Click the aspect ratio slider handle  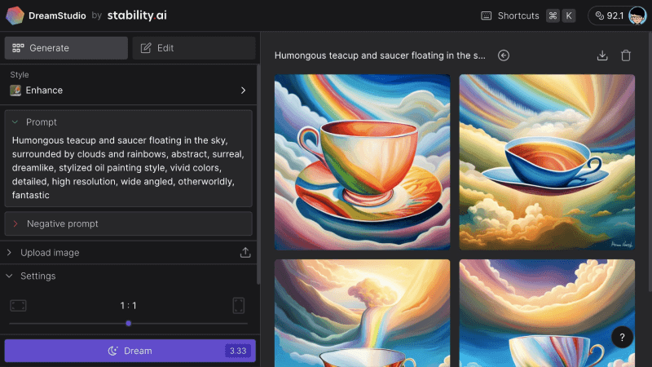click(x=129, y=324)
